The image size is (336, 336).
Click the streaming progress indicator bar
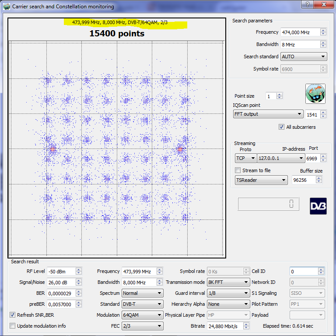point(269,204)
